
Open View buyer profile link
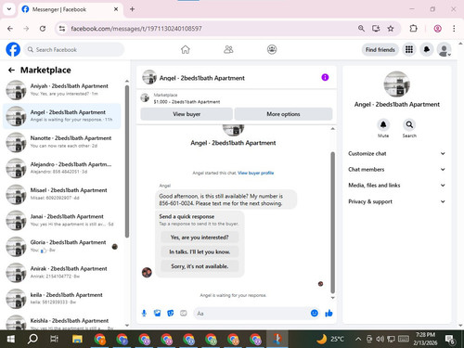tap(255, 173)
